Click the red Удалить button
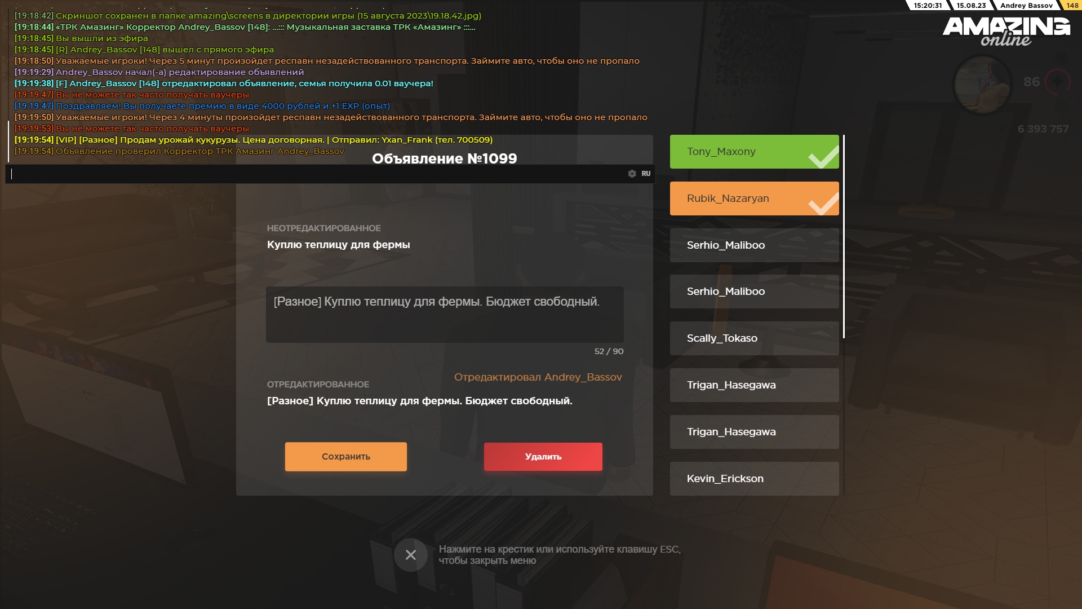This screenshot has width=1082, height=609. tap(543, 457)
